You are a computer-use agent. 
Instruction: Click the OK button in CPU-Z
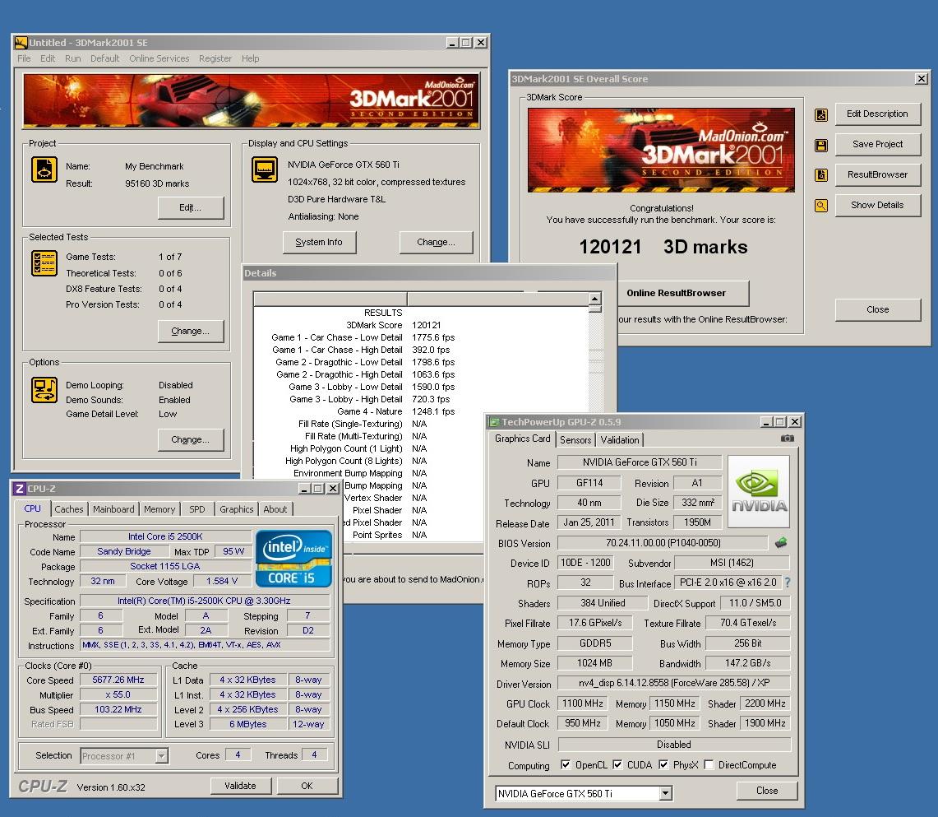pos(307,786)
